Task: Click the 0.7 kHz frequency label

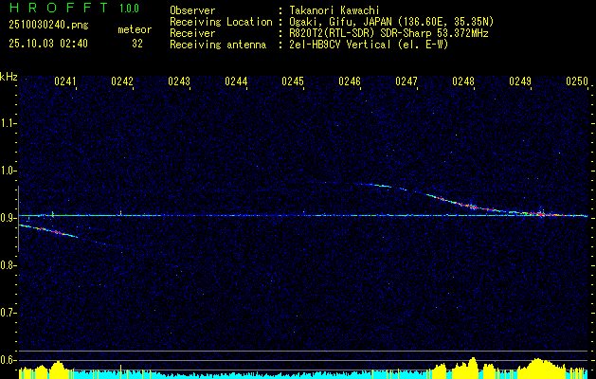Action: [8, 313]
